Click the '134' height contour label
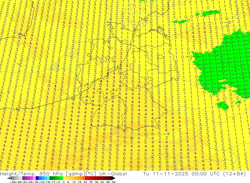 [22, 35]
